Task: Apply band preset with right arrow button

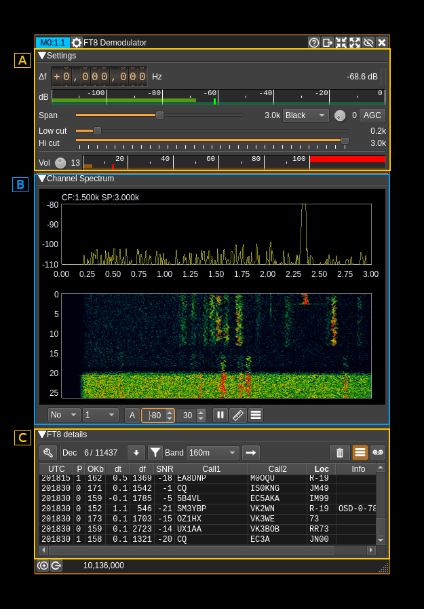Action: click(251, 452)
